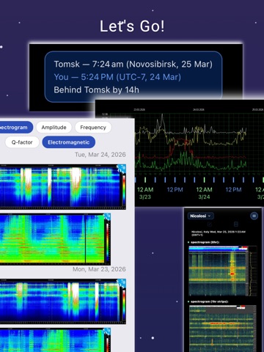Screen dimensions: 264x352
Task: Click the 12 AM 3/24 timeline marker
Action: (204, 193)
